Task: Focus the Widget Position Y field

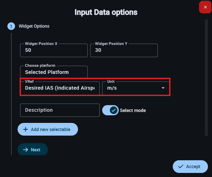Action: pyautogui.click(x=124, y=50)
